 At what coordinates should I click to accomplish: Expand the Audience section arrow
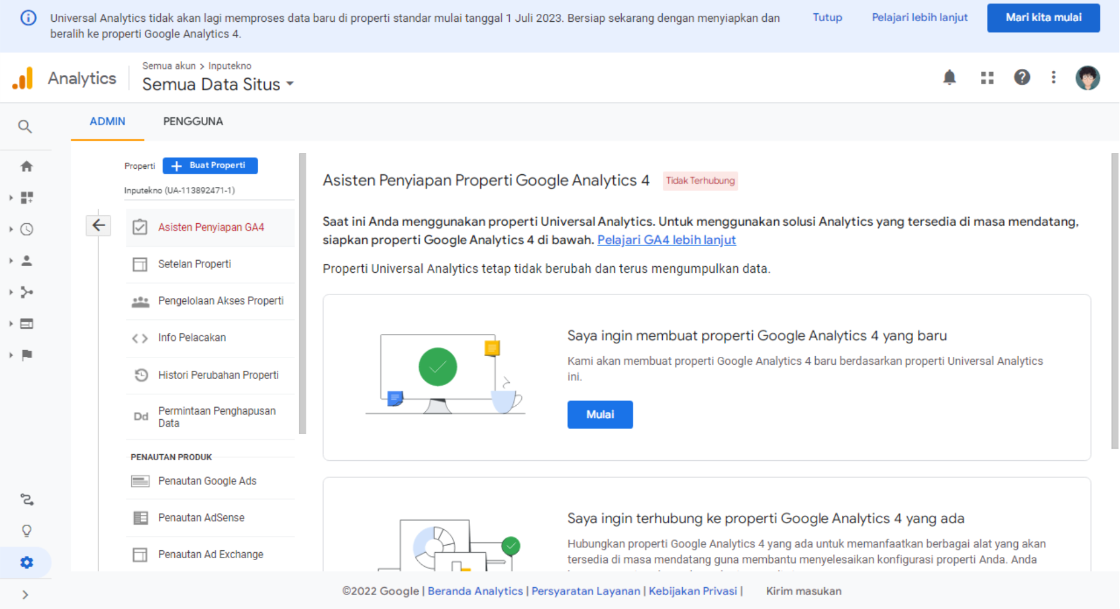pos(11,261)
